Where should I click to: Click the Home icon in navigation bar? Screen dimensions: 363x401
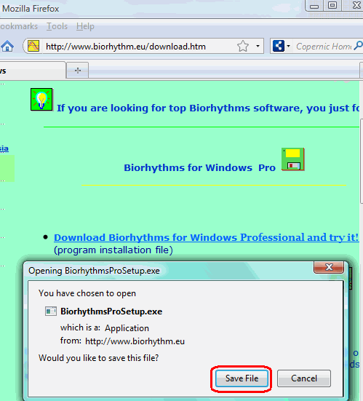tap(7, 47)
